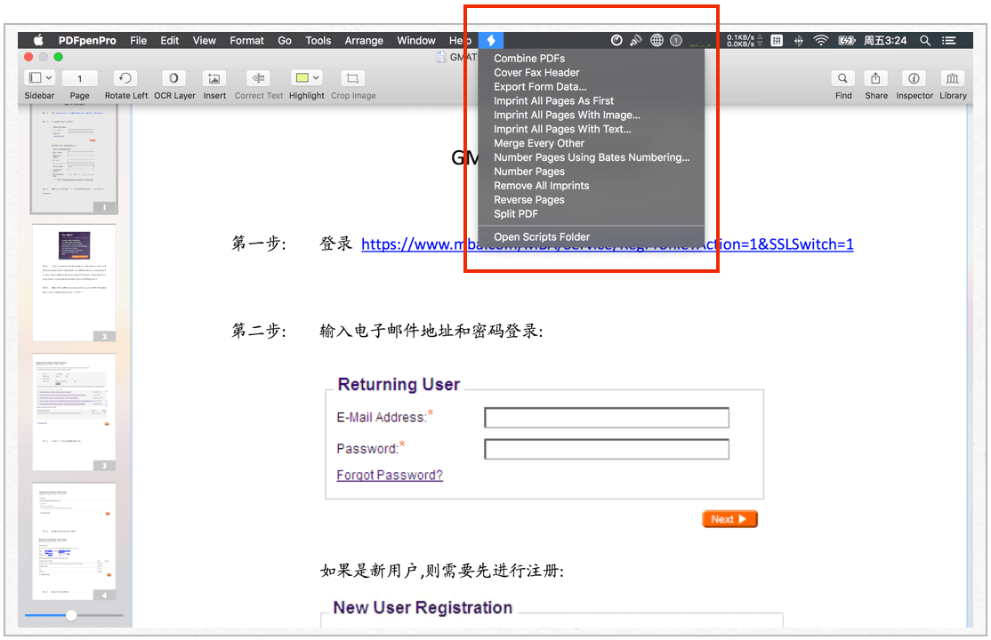Click the 周五3:24 clock in the menu bar
This screenshot has width=991, height=640.
(x=885, y=40)
